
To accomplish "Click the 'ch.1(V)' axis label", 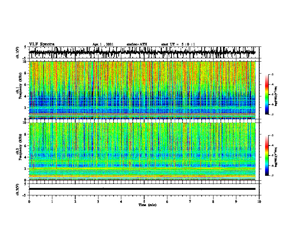I will 18,52.
